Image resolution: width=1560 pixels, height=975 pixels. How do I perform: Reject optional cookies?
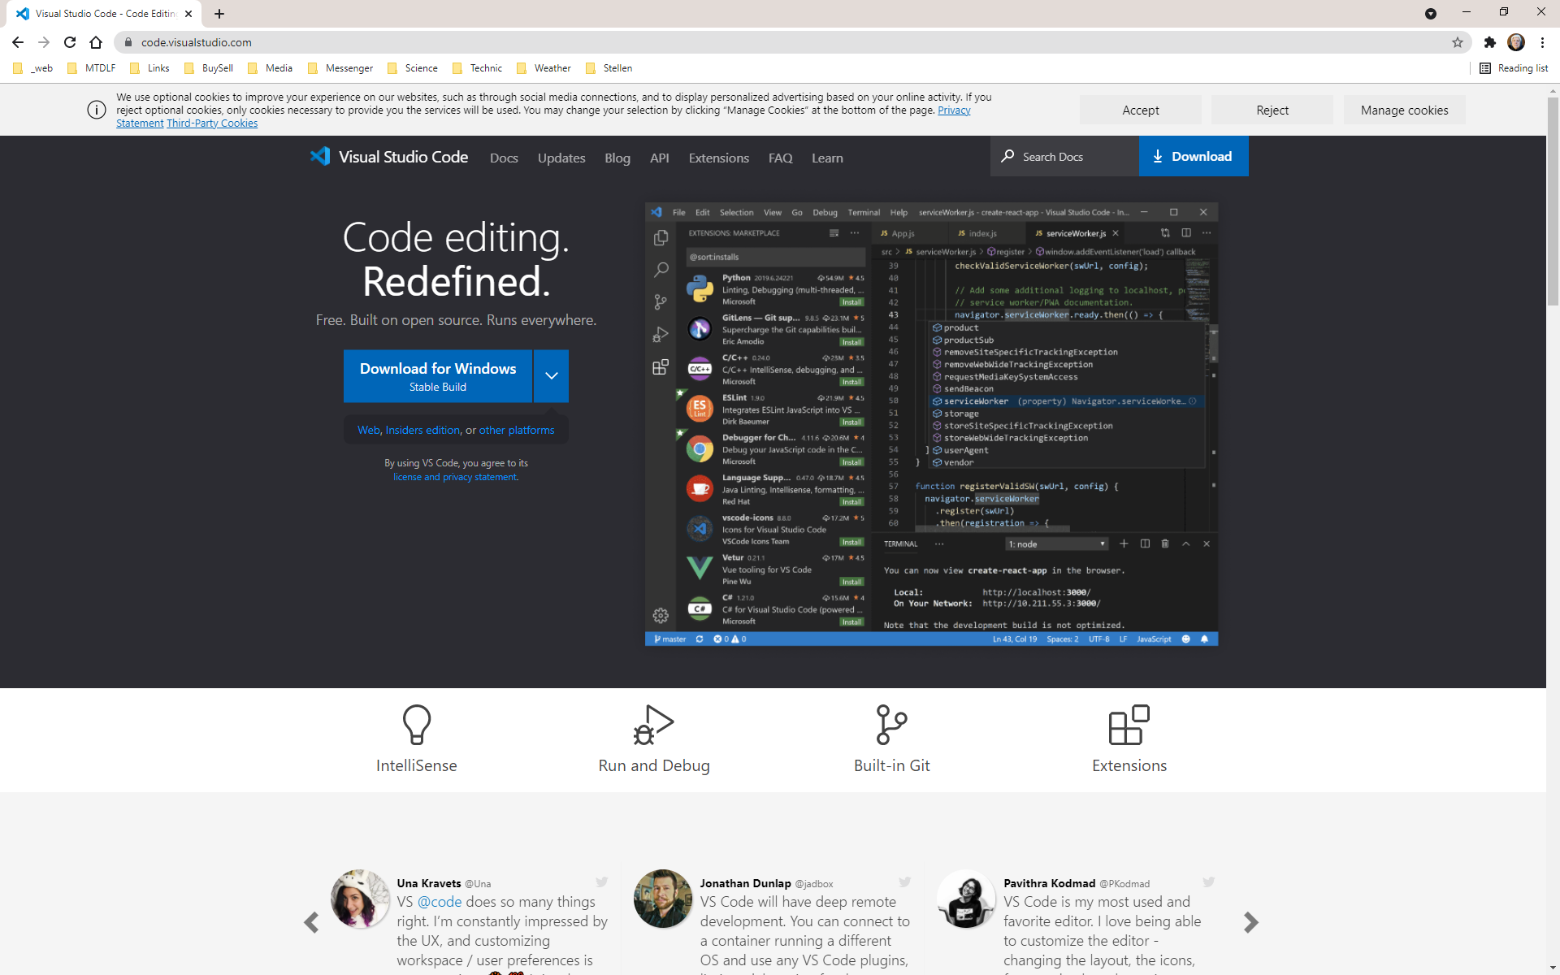pos(1272,110)
